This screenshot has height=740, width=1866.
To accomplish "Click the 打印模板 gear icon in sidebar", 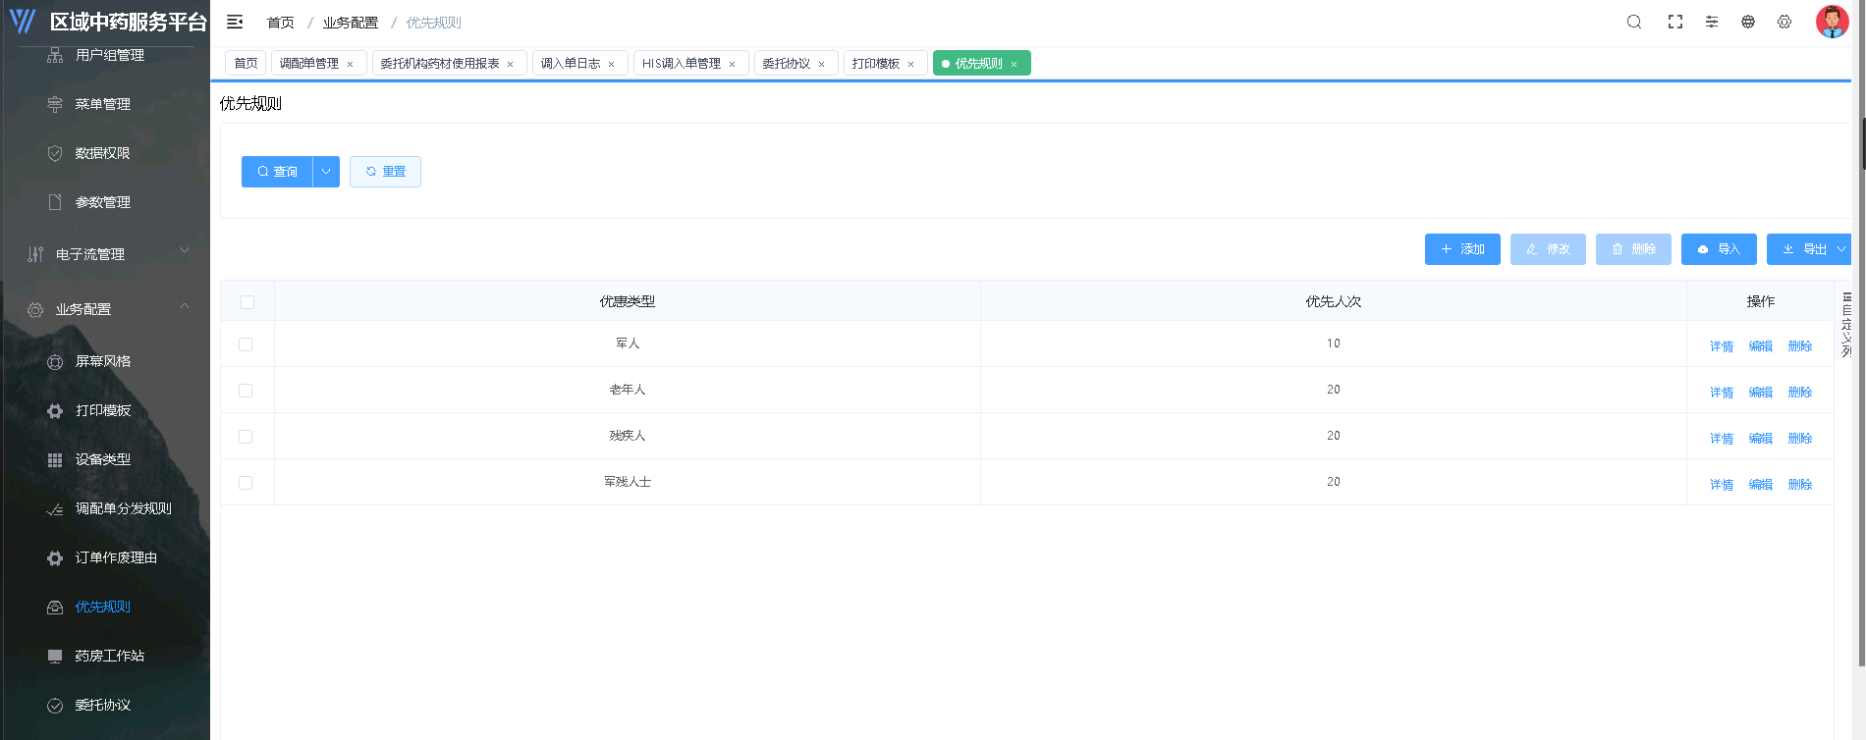I will pos(55,410).
